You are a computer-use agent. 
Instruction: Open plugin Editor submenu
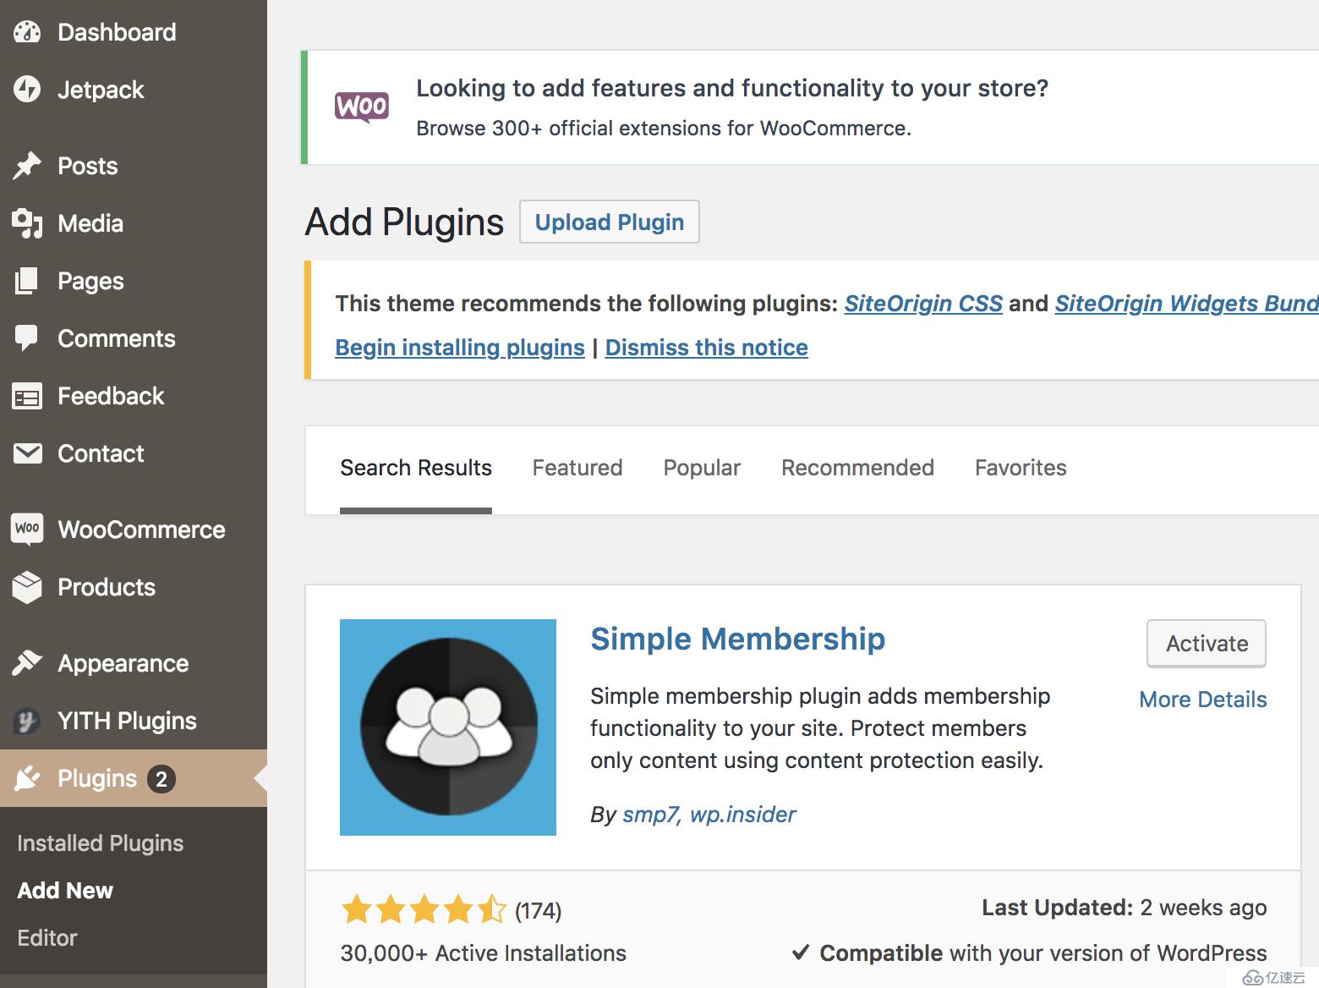(47, 938)
